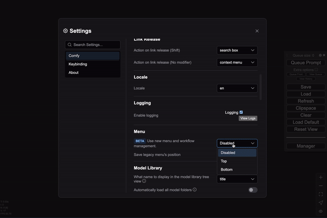
Task: Open the Locale dropdown showing en
Action: pyautogui.click(x=237, y=88)
